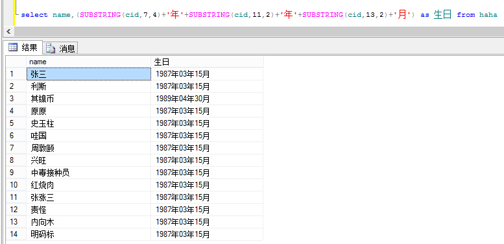504x244 pixels.
Task: Click the table name haha in query
Action: [x=488, y=15]
